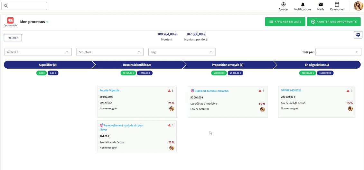Open three-dot menu on OPPMR 04082025 card
364x170 pixels.
pos(351,91)
